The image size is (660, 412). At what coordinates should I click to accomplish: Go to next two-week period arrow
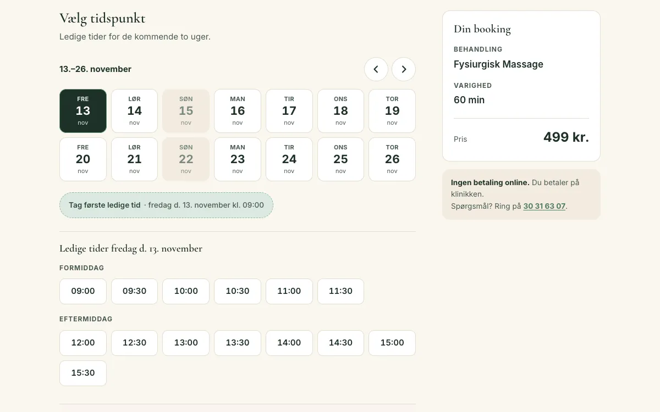[x=404, y=69]
